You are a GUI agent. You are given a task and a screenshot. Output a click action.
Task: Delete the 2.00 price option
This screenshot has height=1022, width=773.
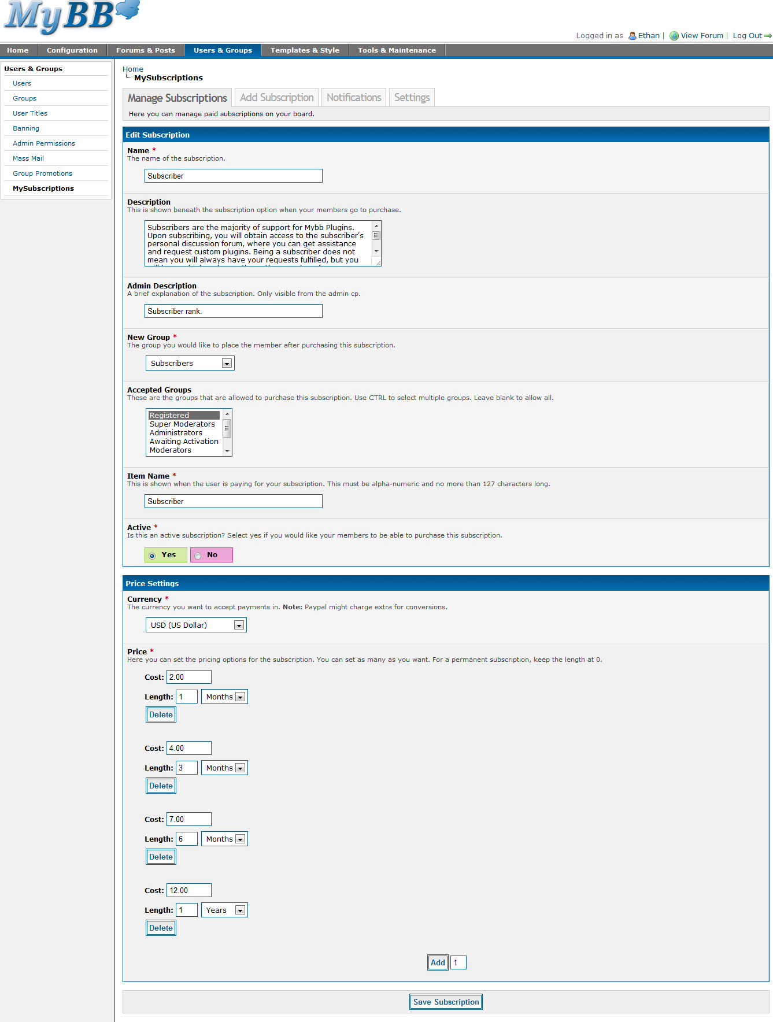(x=161, y=714)
